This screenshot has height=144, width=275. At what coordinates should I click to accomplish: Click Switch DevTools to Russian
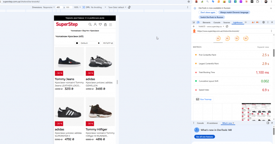pyautogui.click(x=212, y=17)
